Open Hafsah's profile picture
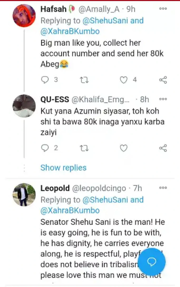The width and height of the screenshot is (180, 287). [24, 16]
